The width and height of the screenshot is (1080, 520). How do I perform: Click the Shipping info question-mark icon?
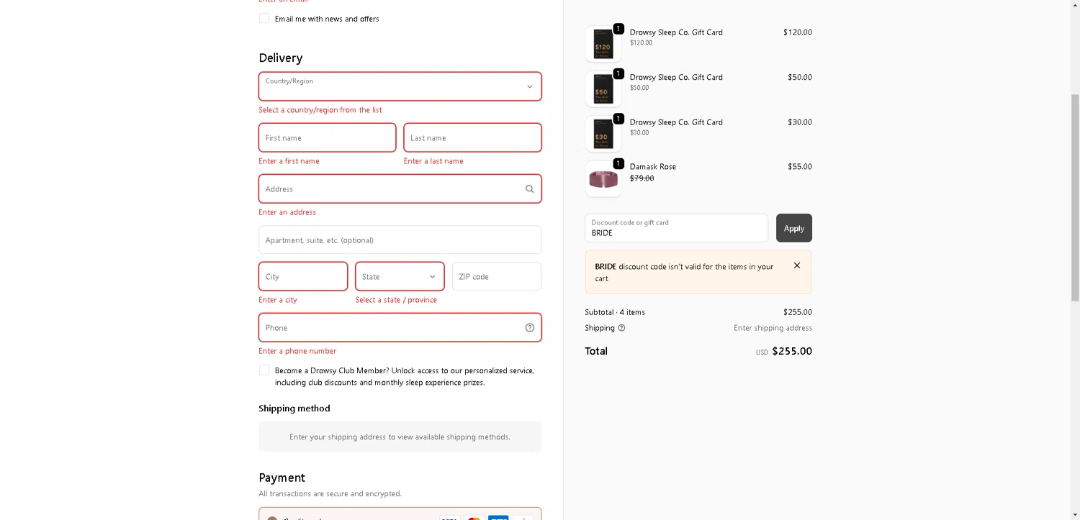tap(621, 328)
